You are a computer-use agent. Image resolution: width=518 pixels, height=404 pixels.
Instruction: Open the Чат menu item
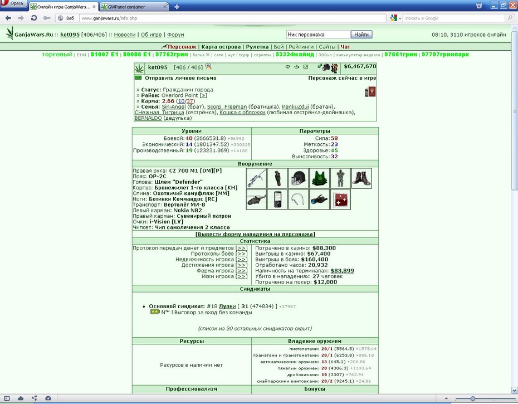(x=345, y=47)
